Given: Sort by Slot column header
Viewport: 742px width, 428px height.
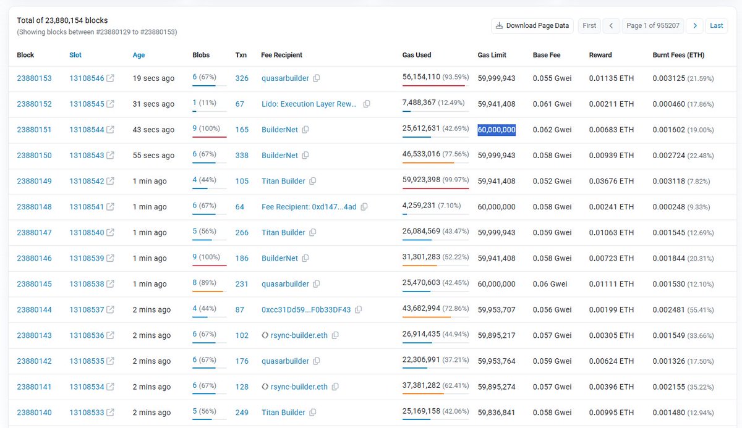Looking at the screenshot, I should [x=75, y=55].
